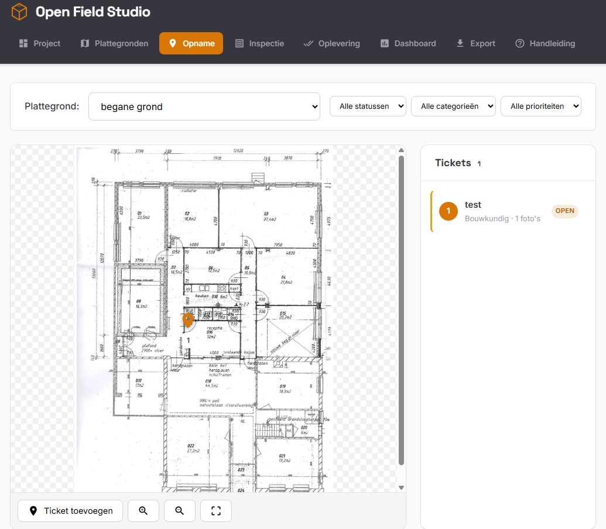This screenshot has height=529, width=606.
Task: Click the 'Ticket toevoegen' button
Action: click(x=70, y=511)
